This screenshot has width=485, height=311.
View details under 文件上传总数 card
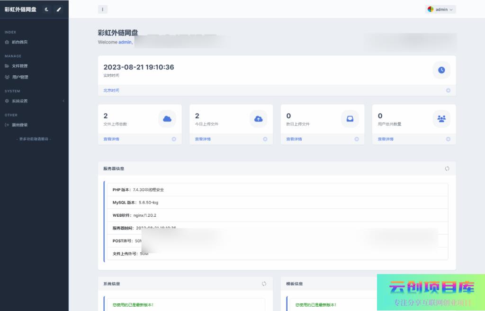coord(111,139)
